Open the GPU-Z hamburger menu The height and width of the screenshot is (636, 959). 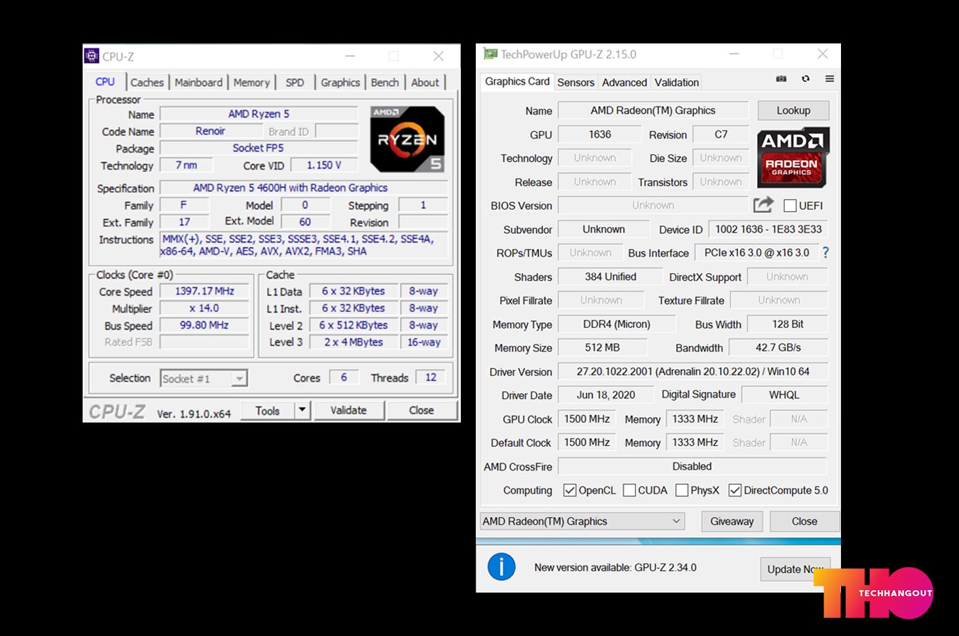pyautogui.click(x=829, y=79)
